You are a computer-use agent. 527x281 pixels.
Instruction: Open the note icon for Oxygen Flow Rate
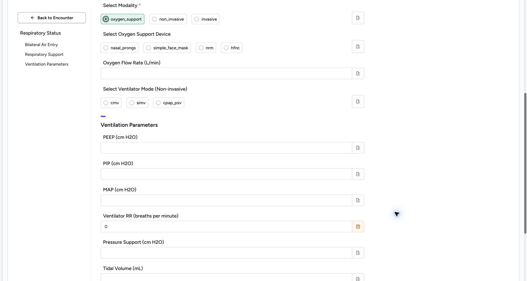point(358,74)
